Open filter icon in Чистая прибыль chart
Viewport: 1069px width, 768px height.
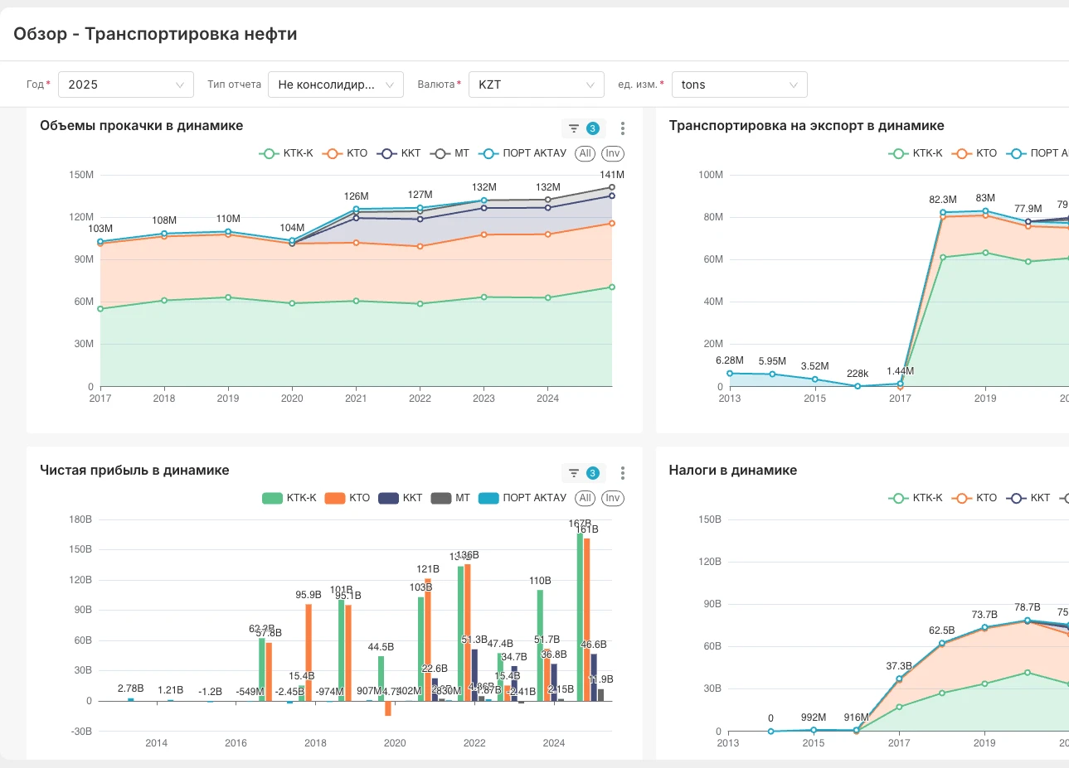(x=573, y=473)
